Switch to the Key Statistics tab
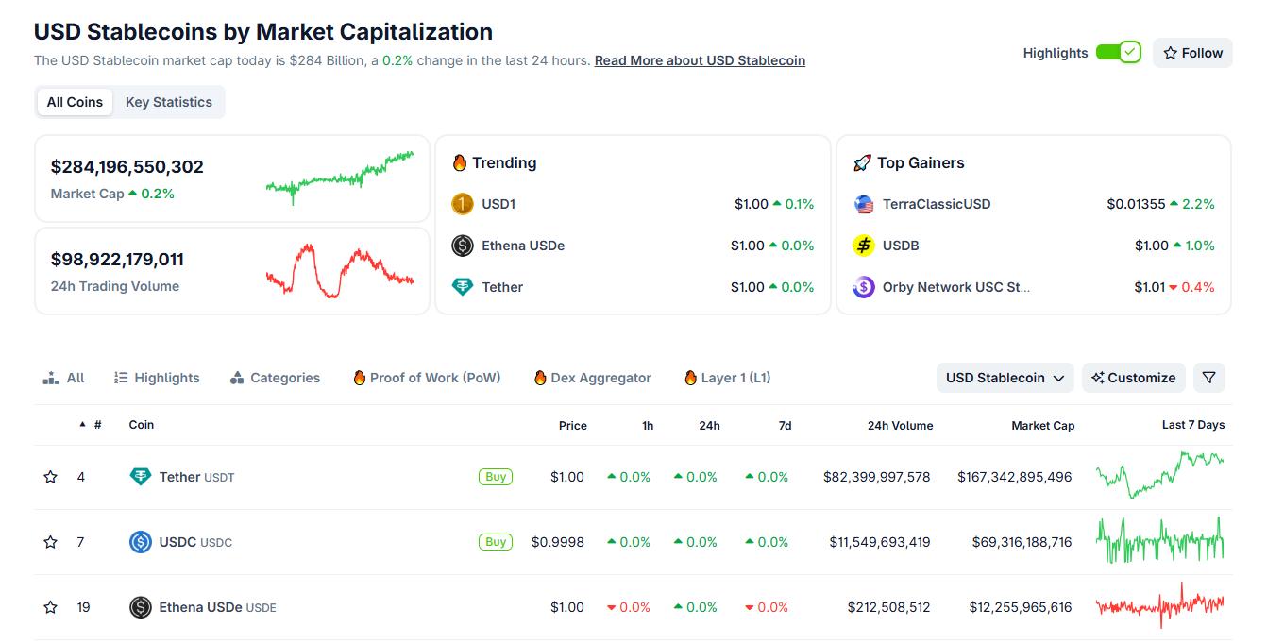Viewport: 1284px width, 644px height. 168,102
